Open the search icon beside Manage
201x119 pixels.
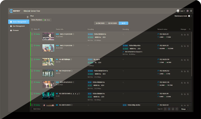pyautogui.click(x=190, y=29)
